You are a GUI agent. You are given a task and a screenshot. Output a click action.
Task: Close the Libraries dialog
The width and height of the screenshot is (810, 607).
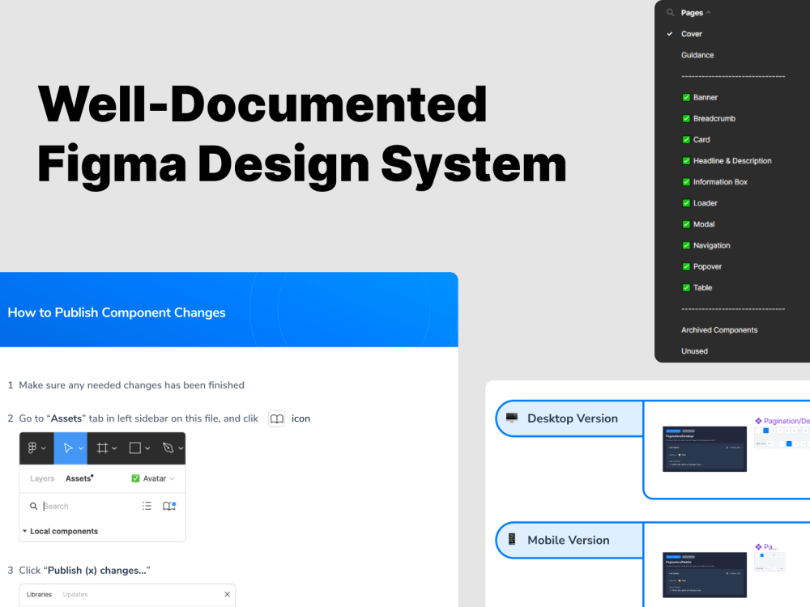point(227,595)
